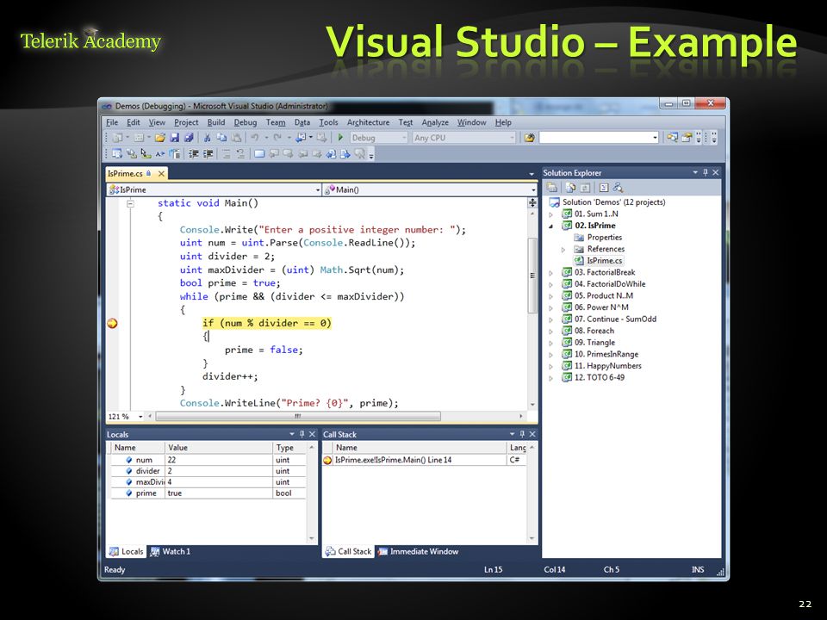Expand the References node
The height and width of the screenshot is (620, 827).
563,250
